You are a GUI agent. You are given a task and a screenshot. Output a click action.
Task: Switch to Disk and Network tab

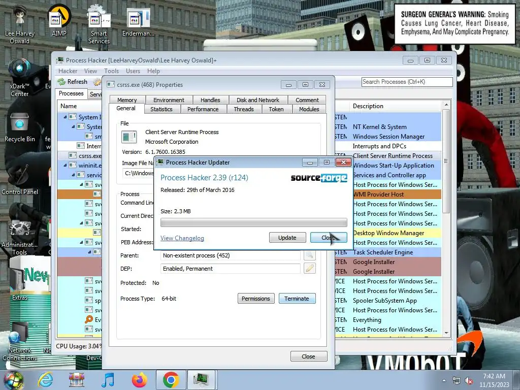click(x=257, y=100)
